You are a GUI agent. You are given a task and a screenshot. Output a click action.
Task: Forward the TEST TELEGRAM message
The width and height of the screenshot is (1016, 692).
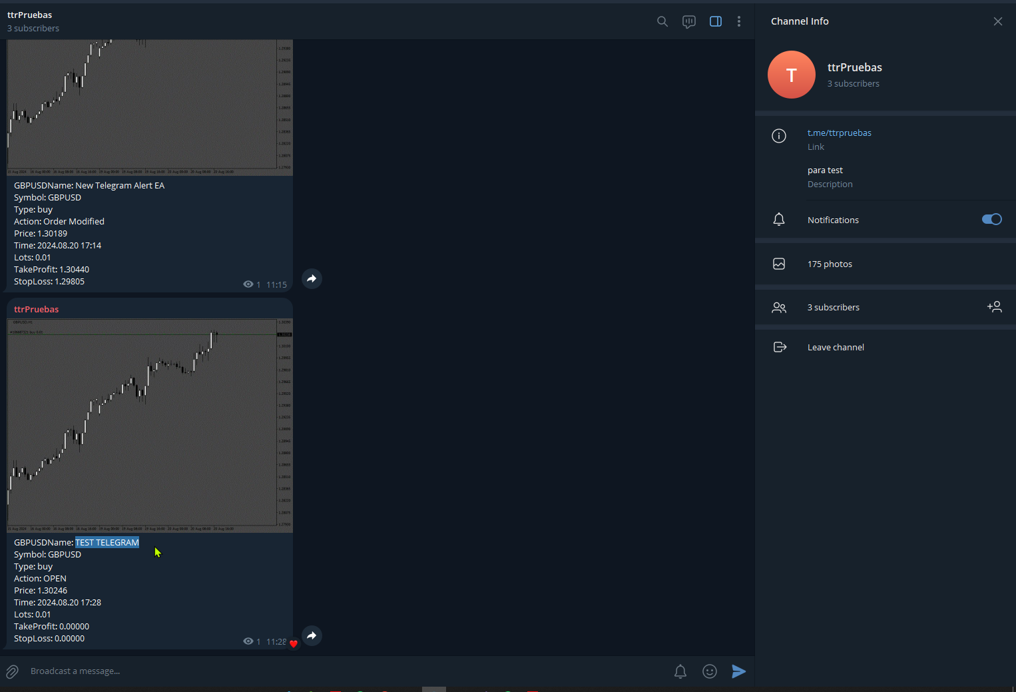[x=312, y=635]
